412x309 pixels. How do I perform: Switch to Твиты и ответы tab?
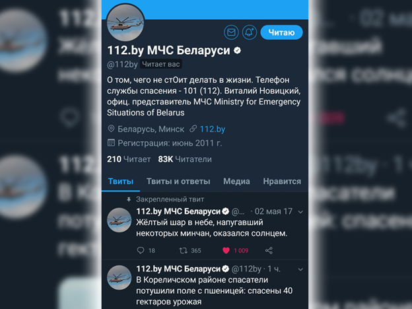pyautogui.click(x=178, y=182)
